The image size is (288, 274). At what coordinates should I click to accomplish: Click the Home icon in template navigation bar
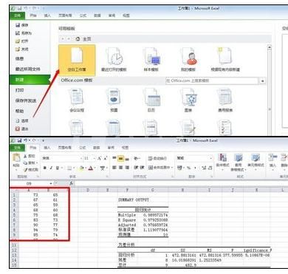(78, 39)
